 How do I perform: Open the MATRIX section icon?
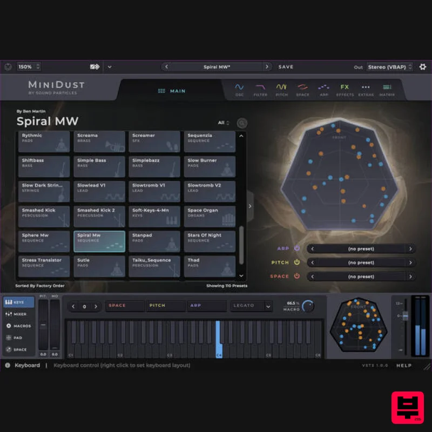tap(387, 87)
